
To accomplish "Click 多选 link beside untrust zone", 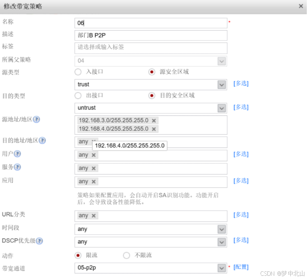I will click(x=241, y=107).
